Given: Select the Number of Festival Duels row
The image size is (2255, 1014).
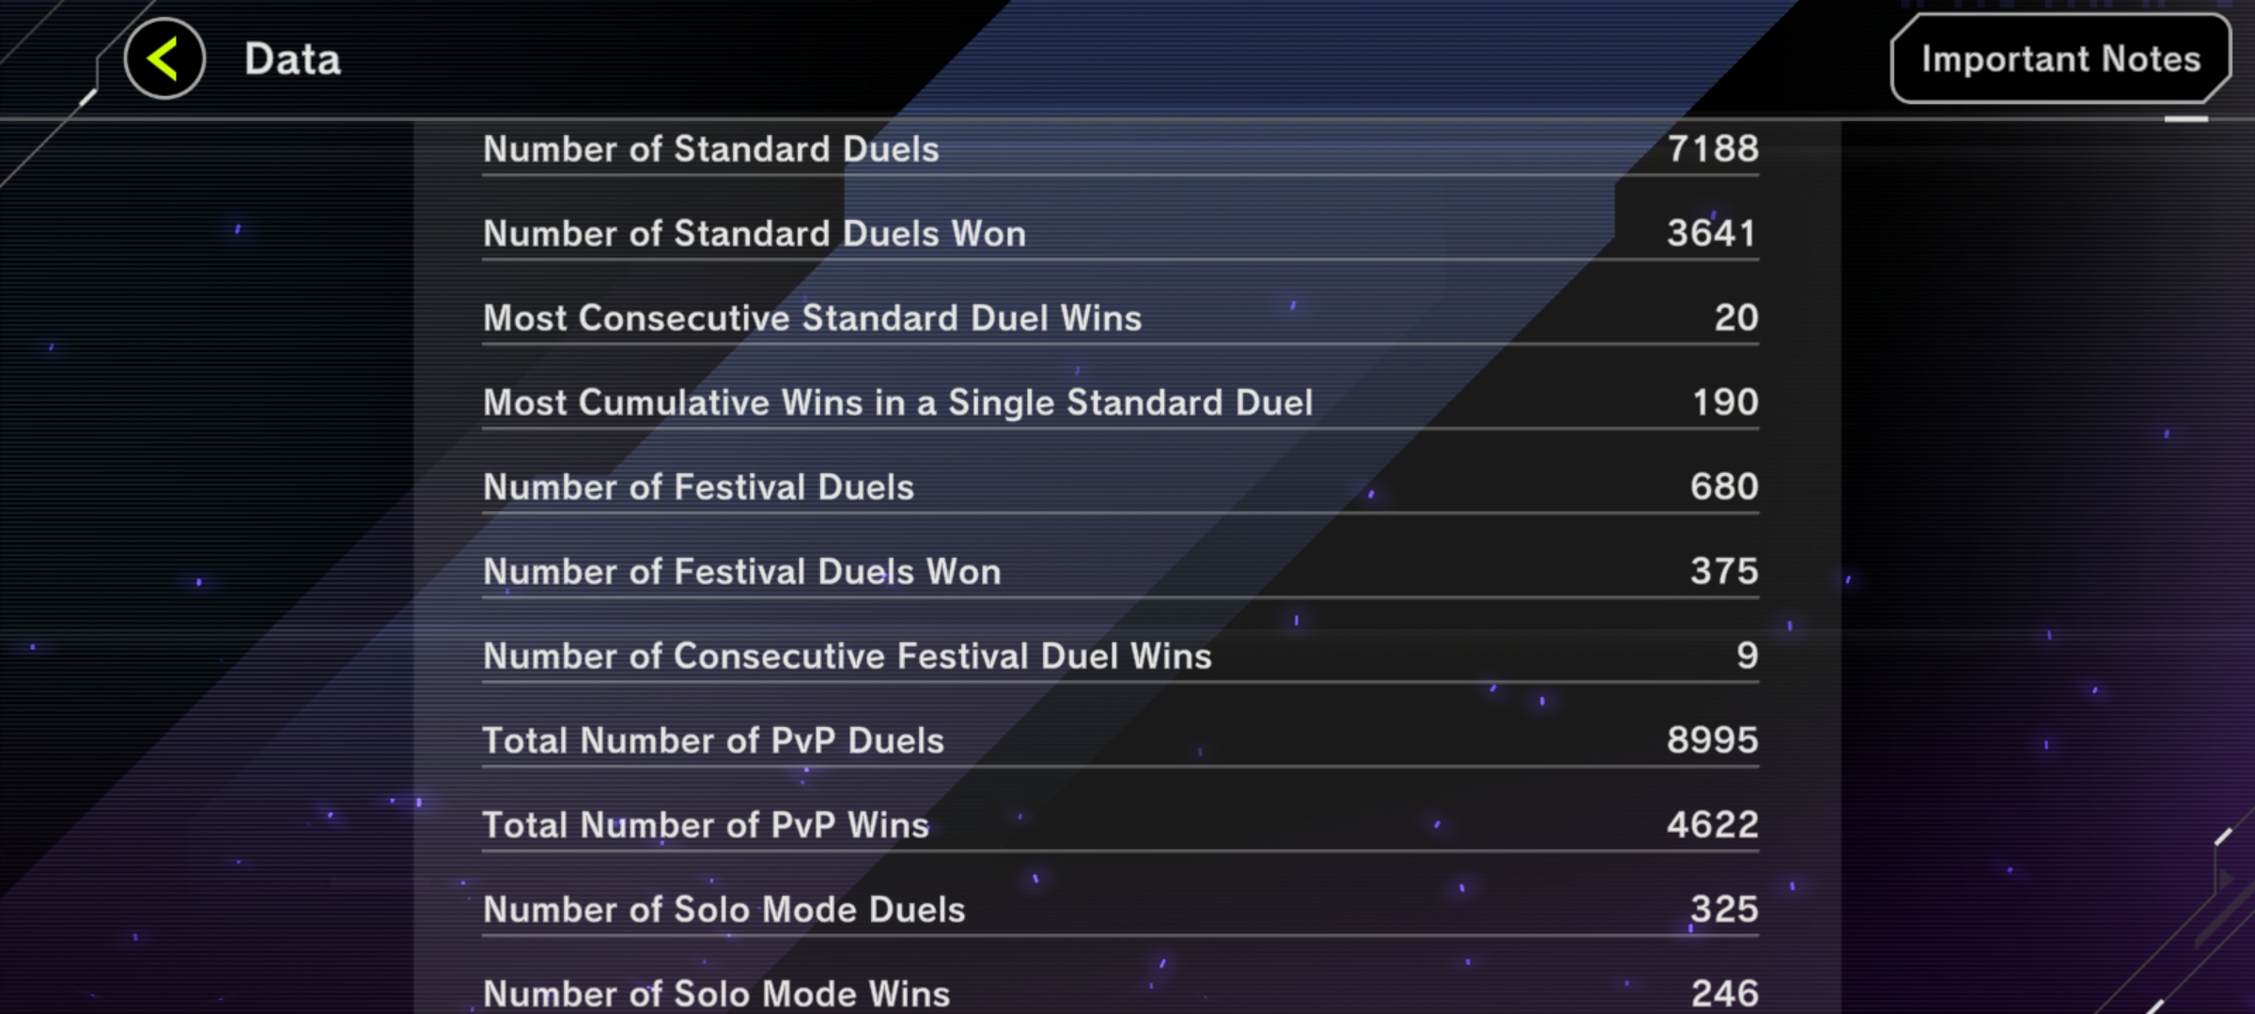Looking at the screenshot, I should (1120, 487).
